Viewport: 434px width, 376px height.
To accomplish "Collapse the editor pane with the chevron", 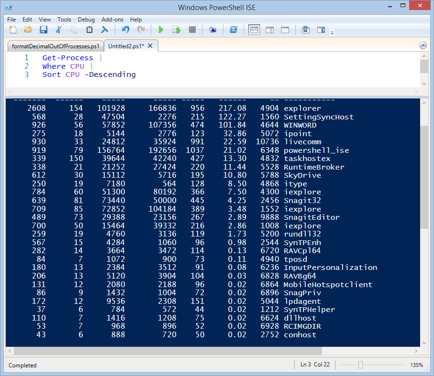I will coord(423,46).
